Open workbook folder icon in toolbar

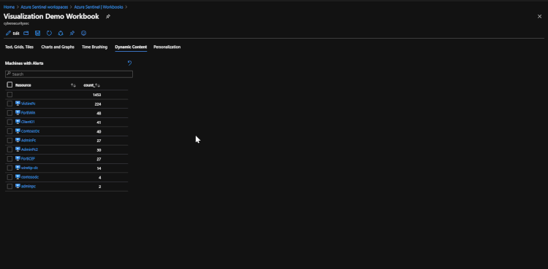[x=26, y=33]
